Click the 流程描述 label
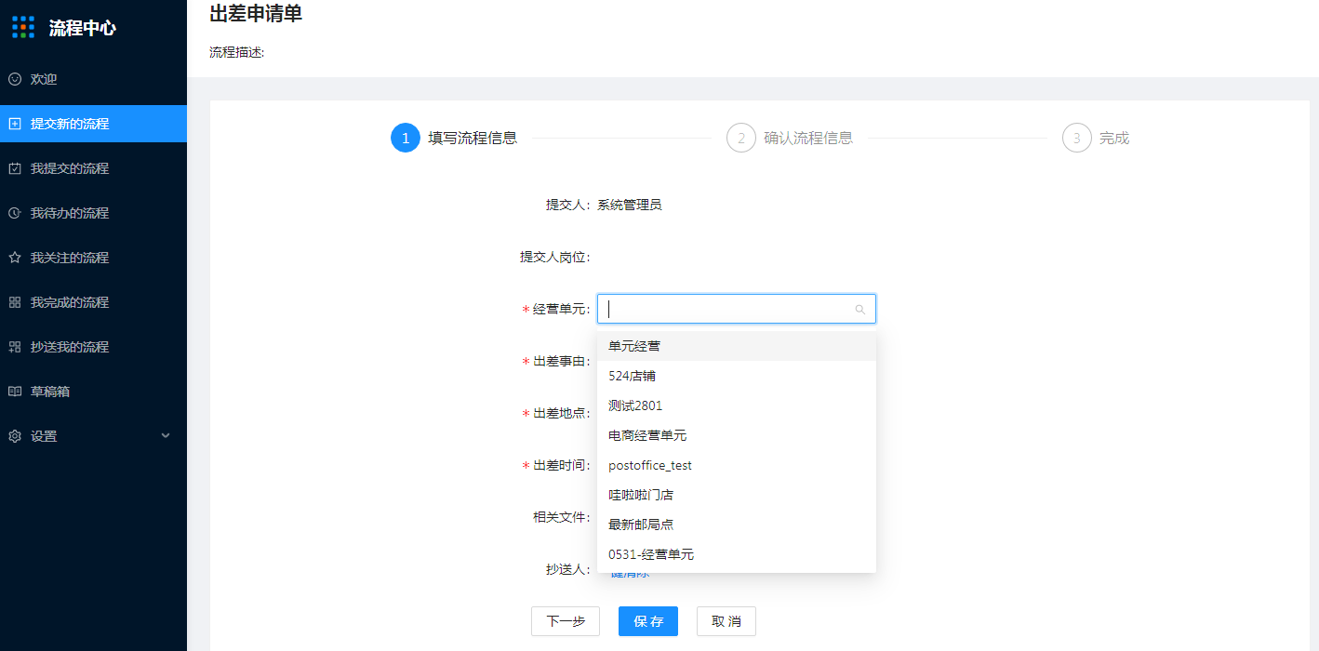The width and height of the screenshot is (1319, 651). click(237, 52)
